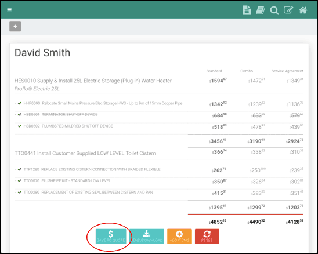The height and width of the screenshot is (254, 318).
Task: Open the hamburger menu
Action: point(9,9)
